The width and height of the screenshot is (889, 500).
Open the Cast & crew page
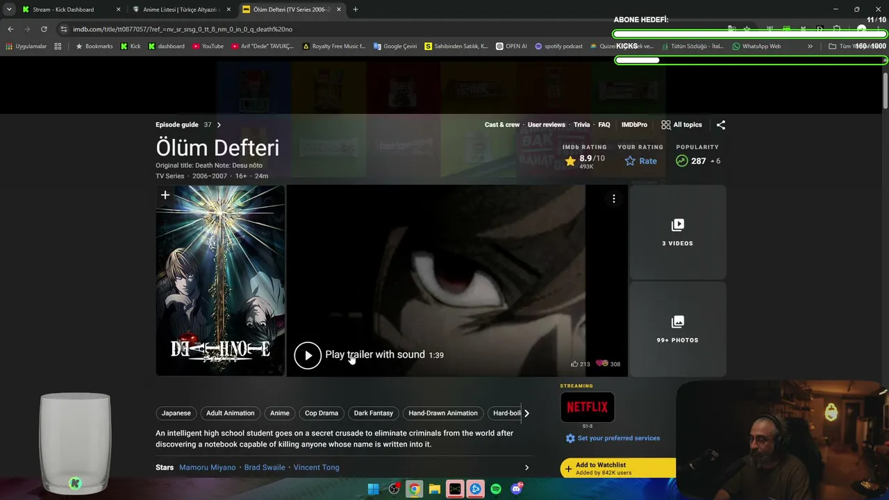pyautogui.click(x=502, y=125)
